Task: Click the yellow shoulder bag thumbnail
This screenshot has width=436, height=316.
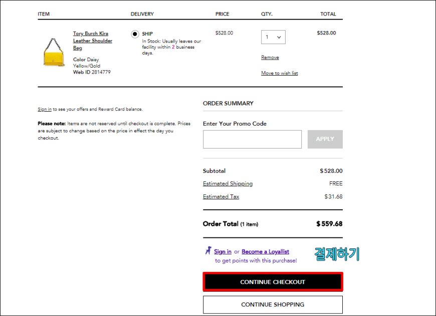Action: [x=54, y=52]
